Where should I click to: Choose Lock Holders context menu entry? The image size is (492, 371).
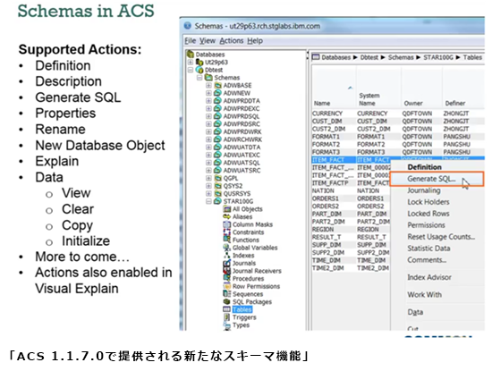coord(428,202)
